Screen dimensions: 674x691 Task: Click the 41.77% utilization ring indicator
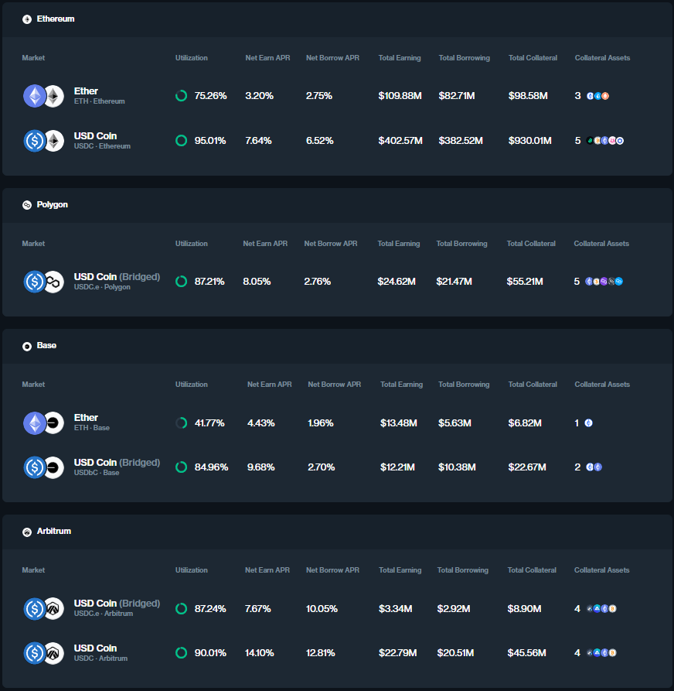pyautogui.click(x=182, y=423)
